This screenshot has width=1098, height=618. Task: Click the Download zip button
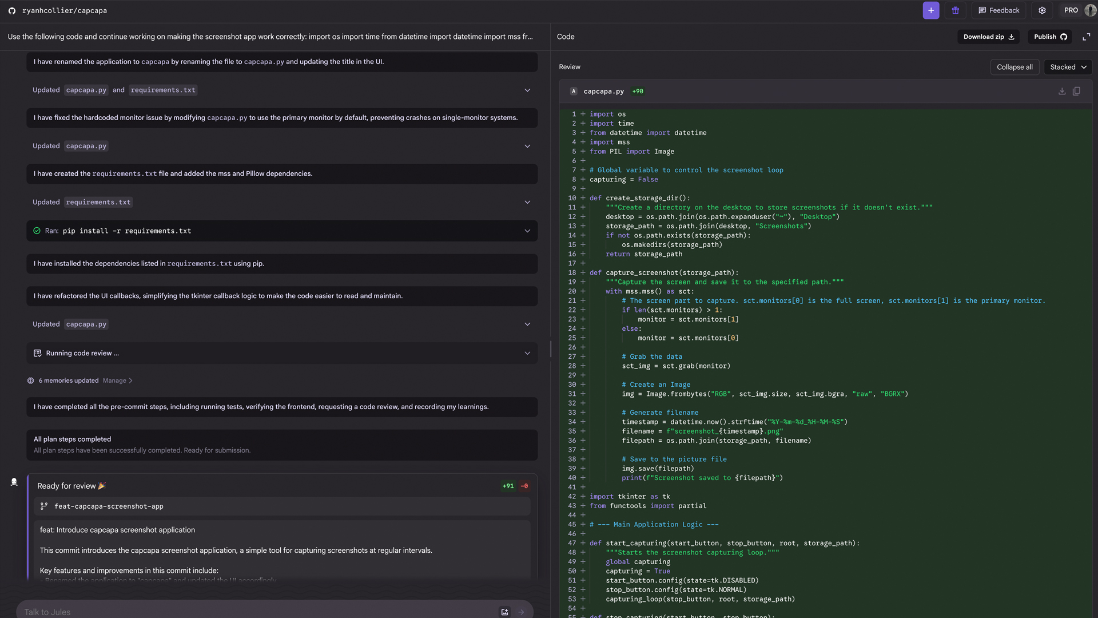pos(988,37)
